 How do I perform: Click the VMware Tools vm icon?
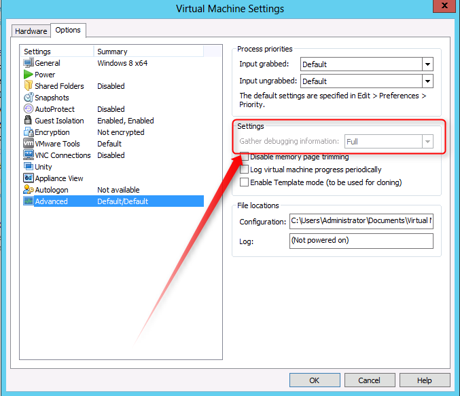click(x=29, y=144)
